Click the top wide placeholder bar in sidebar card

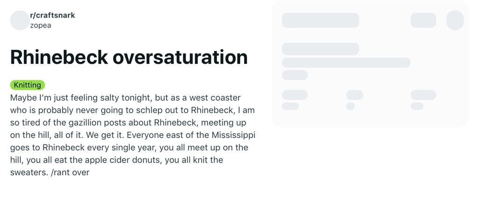point(320,20)
